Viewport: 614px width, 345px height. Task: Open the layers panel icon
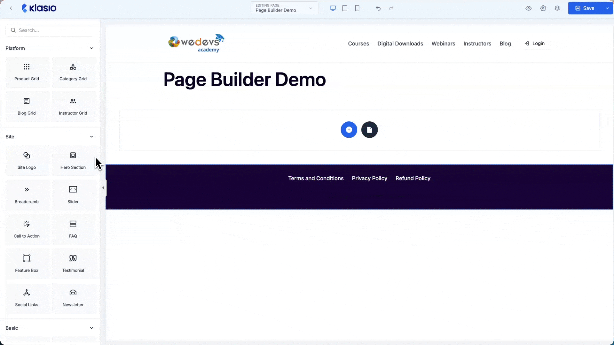[557, 8]
